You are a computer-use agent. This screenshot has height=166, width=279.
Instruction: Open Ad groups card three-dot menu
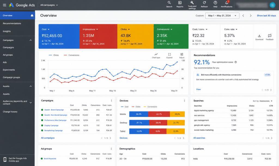111,149
